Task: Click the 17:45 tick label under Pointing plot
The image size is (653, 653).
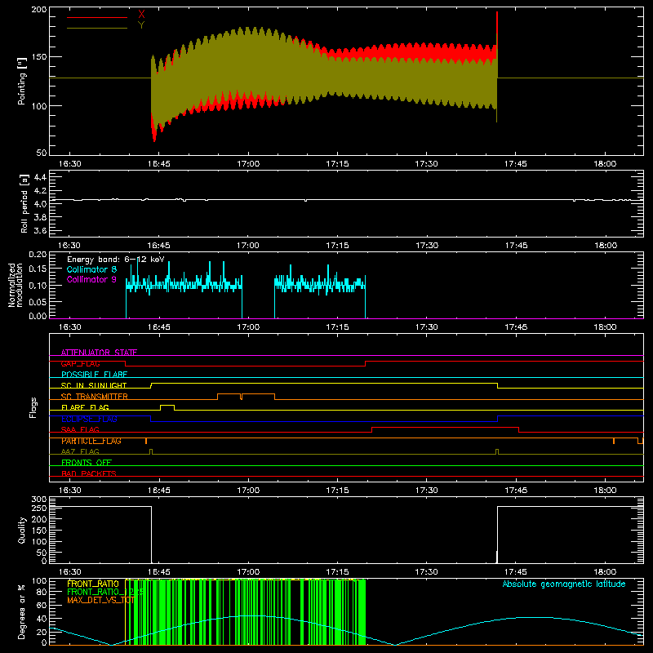Action: pos(516,164)
